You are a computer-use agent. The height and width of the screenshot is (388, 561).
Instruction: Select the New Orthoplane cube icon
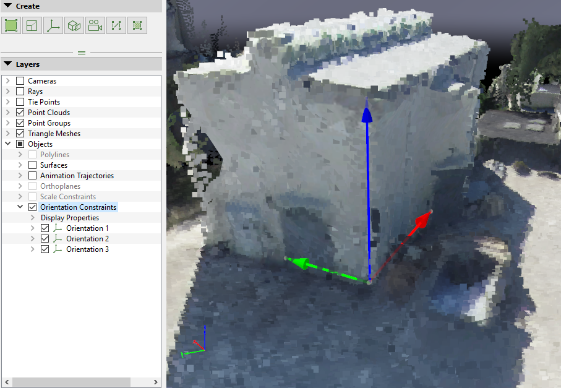click(x=74, y=25)
